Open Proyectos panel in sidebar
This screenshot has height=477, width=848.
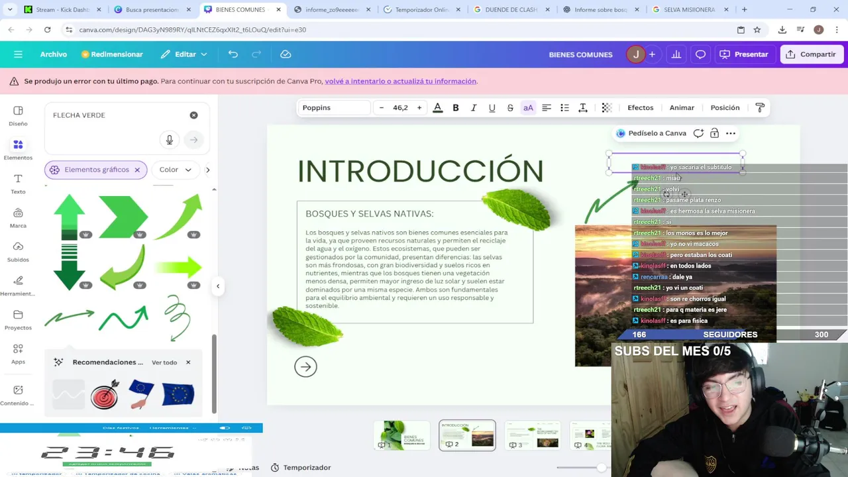18,319
